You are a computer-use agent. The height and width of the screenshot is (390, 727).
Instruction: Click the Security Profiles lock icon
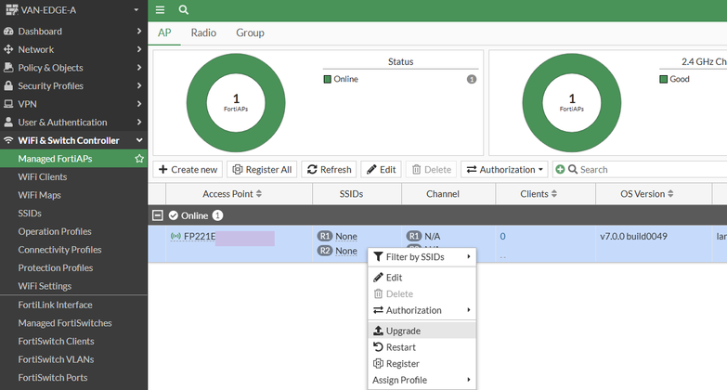click(x=8, y=85)
